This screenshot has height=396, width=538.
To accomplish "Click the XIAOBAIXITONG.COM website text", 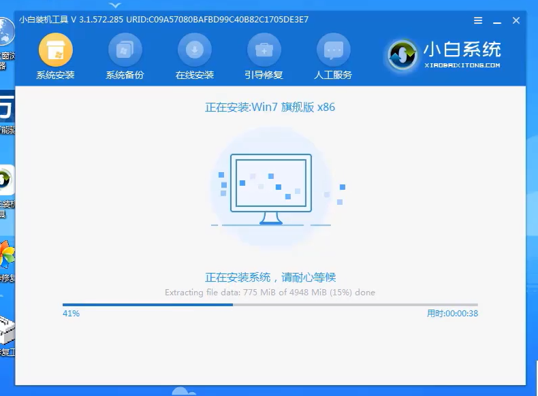I will click(462, 65).
